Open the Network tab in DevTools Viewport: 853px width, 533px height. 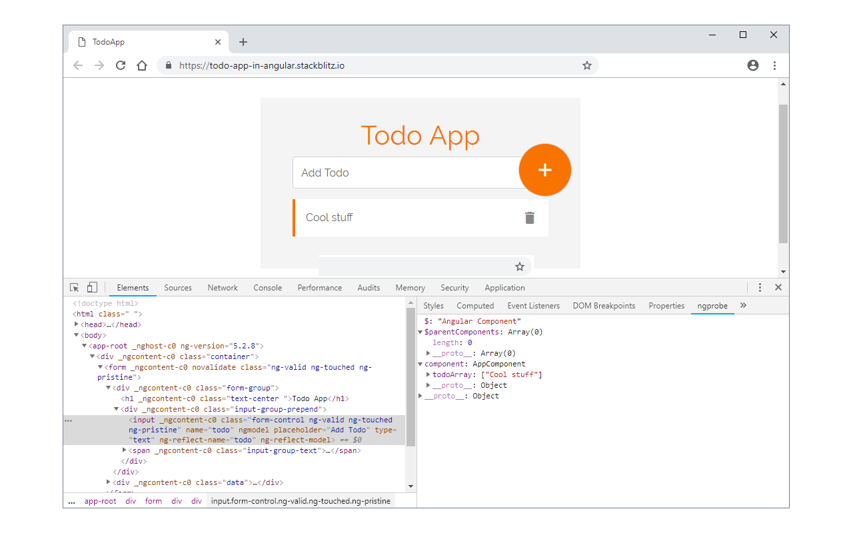pos(223,288)
